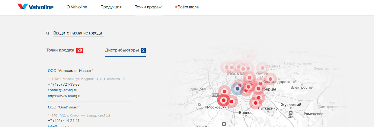The image size is (374, 127).
Task: Open the https://www.amag.ru/ link
Action: coord(65,96)
